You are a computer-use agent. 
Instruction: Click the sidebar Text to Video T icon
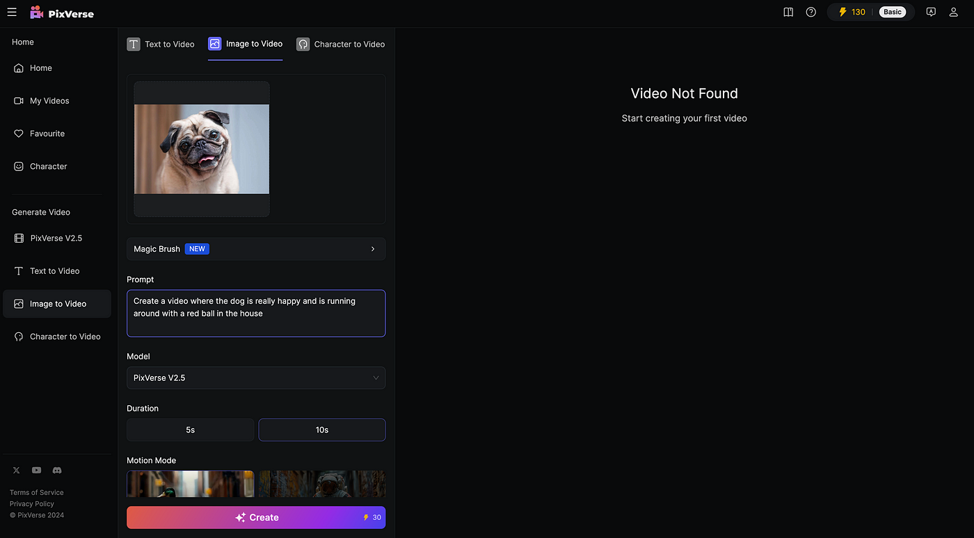[x=19, y=271]
